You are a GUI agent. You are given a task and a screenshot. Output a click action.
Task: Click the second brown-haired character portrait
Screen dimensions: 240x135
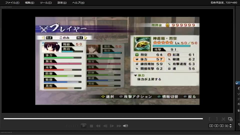(x=93, y=49)
